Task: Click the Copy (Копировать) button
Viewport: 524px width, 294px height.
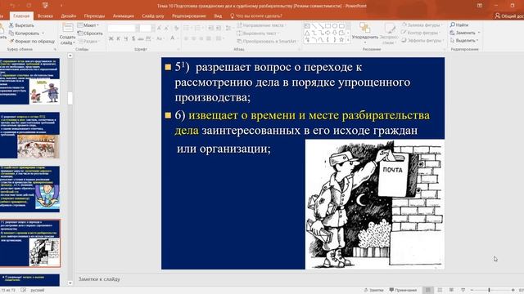Action: point(24,33)
